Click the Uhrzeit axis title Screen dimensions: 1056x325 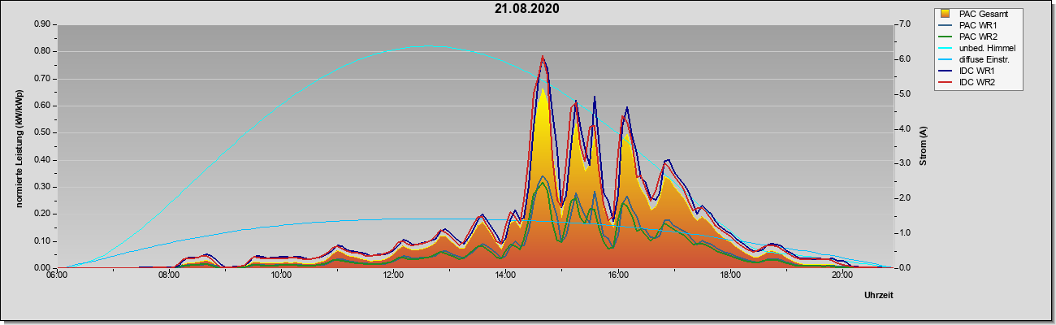coord(879,296)
